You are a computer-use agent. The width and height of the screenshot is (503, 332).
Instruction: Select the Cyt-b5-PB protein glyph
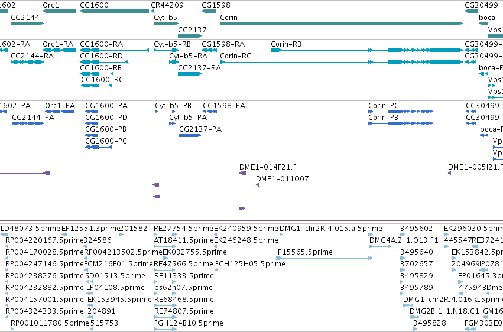coord(165,112)
